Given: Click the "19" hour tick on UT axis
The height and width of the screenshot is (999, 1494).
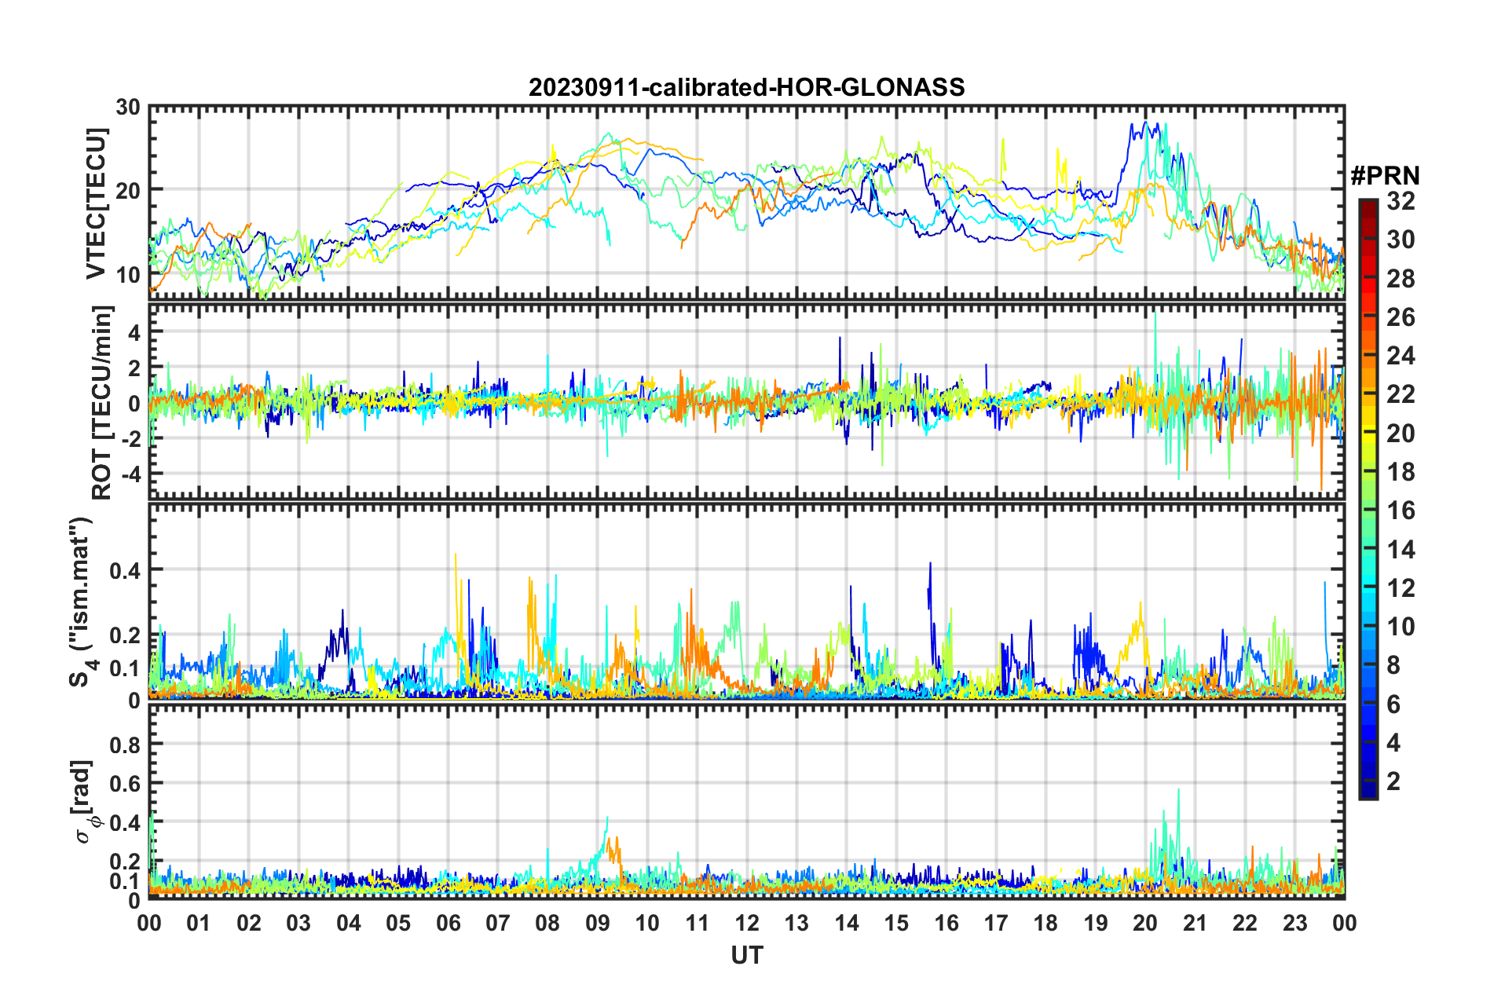Looking at the screenshot, I should coord(1096,923).
